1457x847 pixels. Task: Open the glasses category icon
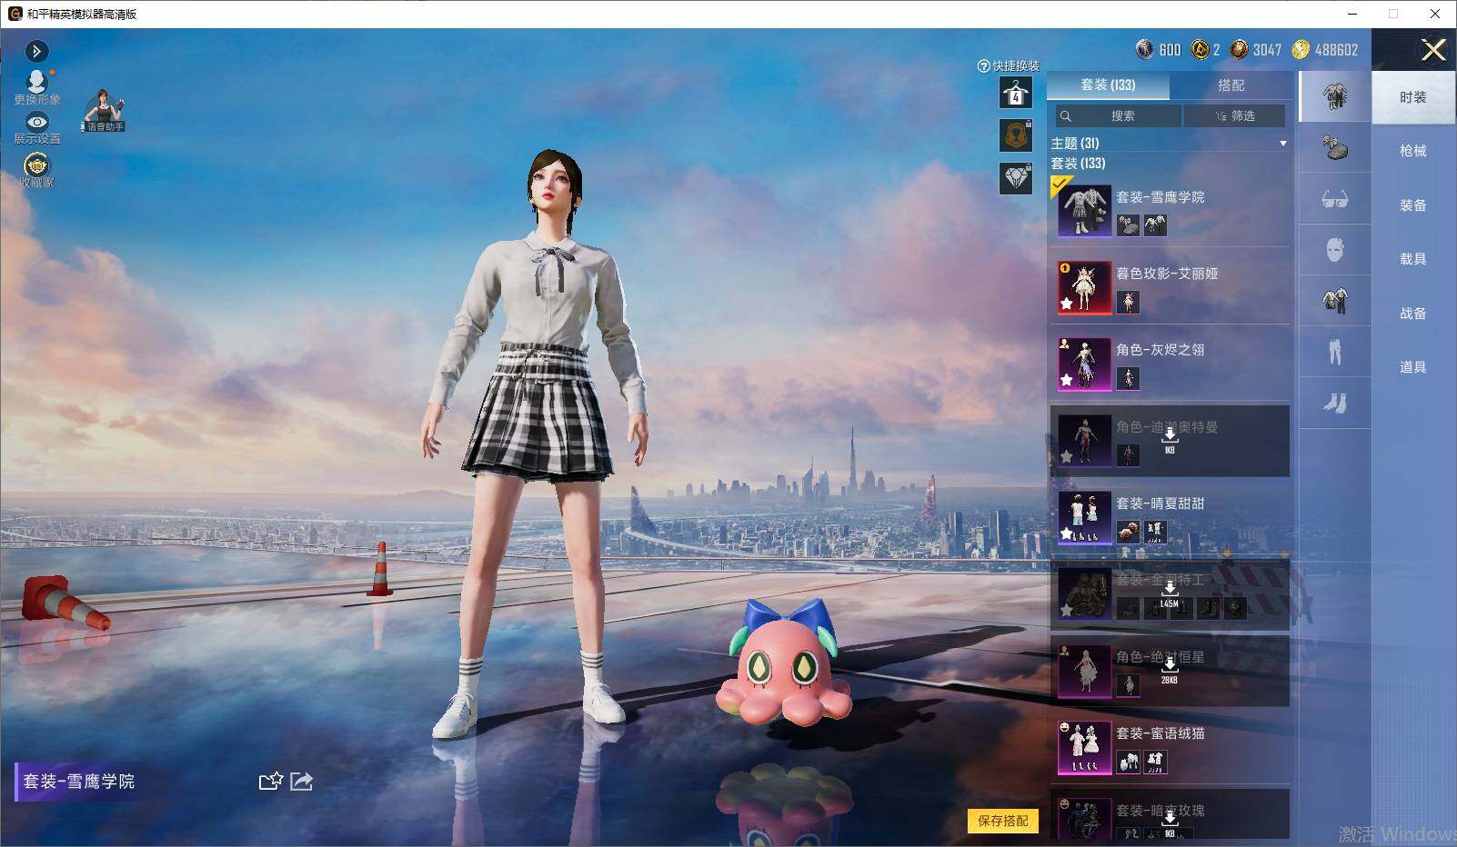point(1334,199)
